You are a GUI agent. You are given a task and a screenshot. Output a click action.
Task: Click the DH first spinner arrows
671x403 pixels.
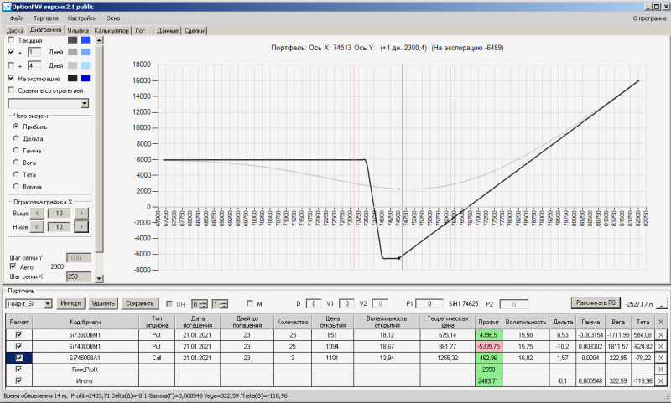[204, 304]
